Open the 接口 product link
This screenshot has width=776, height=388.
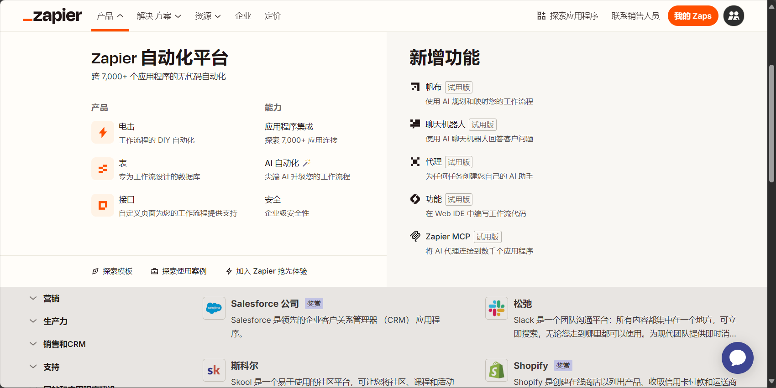click(127, 199)
